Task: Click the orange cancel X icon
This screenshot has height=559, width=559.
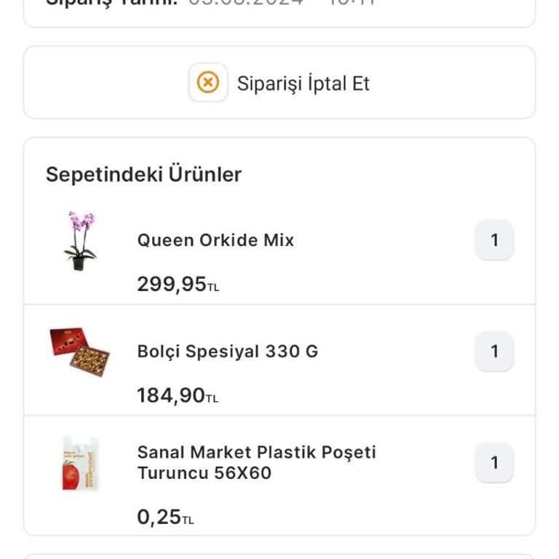Action: 208,83
